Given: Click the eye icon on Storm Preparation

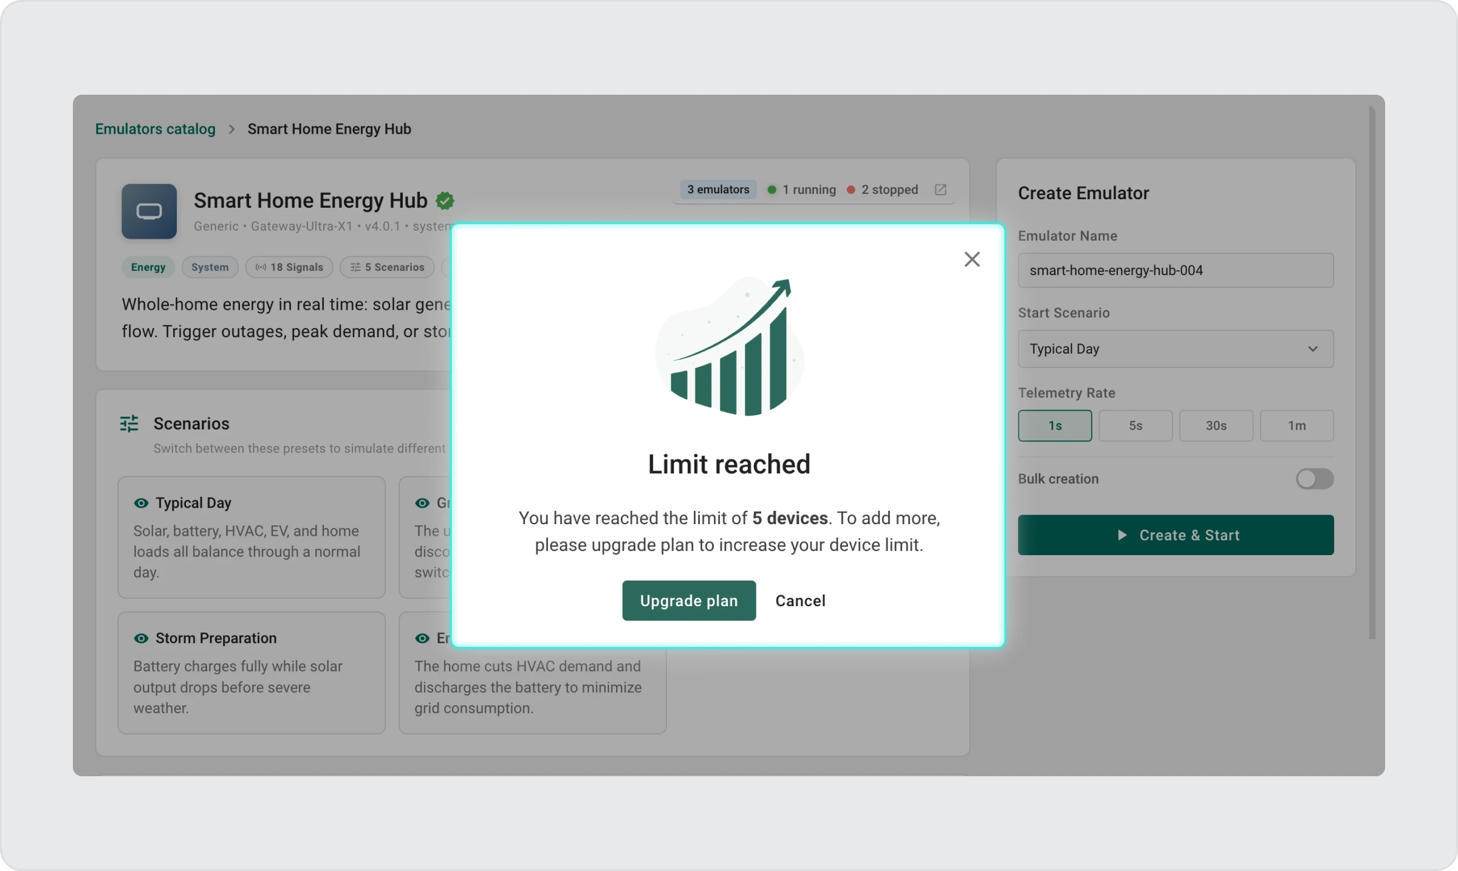Looking at the screenshot, I should point(141,638).
